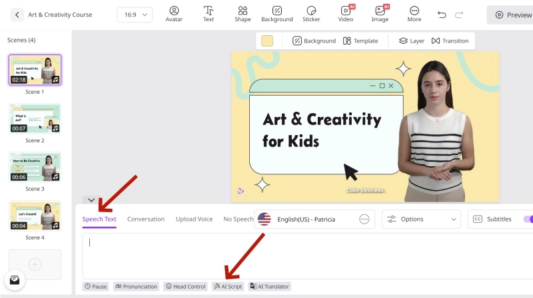Viewport: 533px width, 298px height.
Task: Click the Preview button
Action: coord(512,15)
